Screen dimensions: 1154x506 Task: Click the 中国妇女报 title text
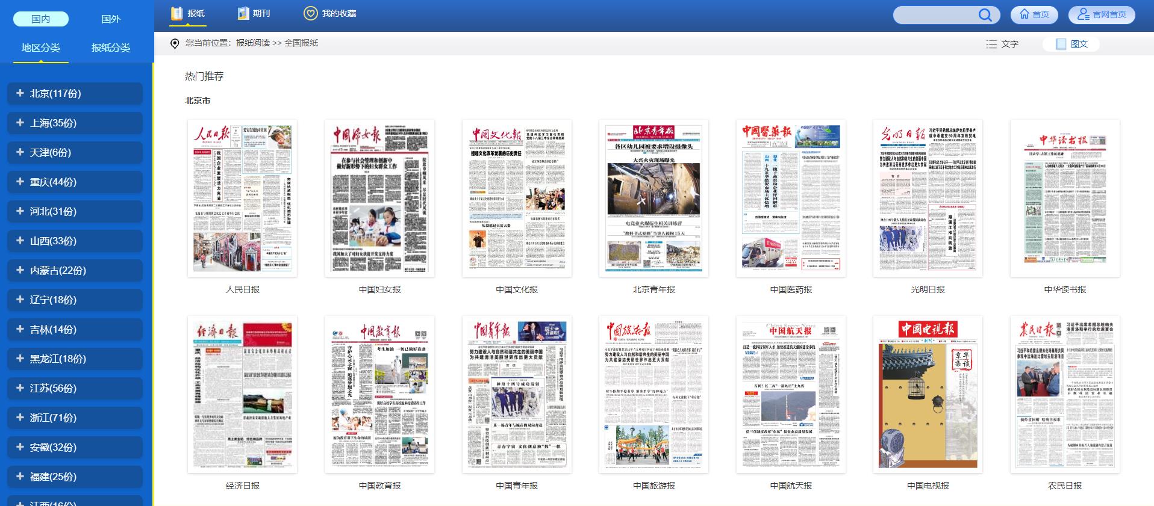tap(379, 289)
